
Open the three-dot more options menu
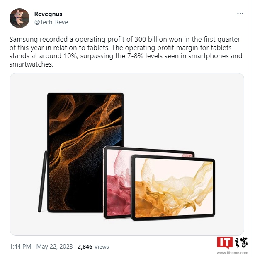tap(240, 14)
